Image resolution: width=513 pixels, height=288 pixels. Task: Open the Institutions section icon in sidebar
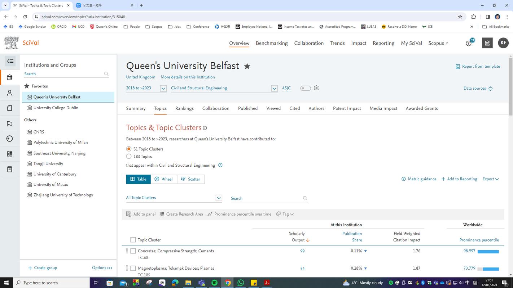(10, 77)
